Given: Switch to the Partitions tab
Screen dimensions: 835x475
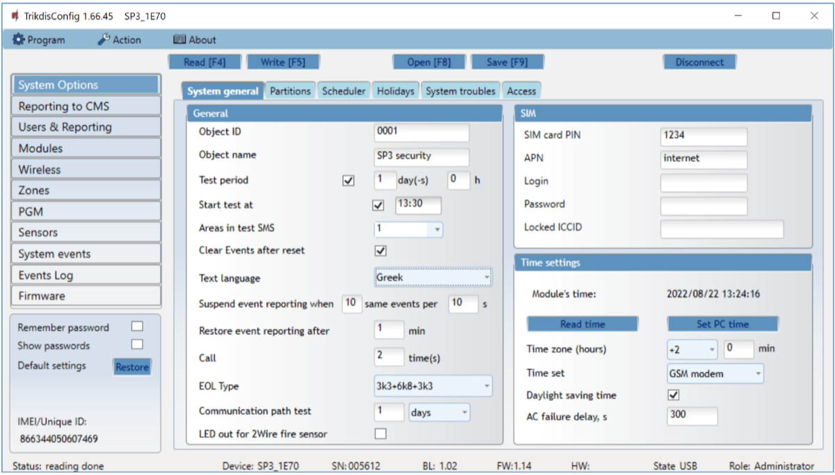Looking at the screenshot, I should [x=290, y=91].
